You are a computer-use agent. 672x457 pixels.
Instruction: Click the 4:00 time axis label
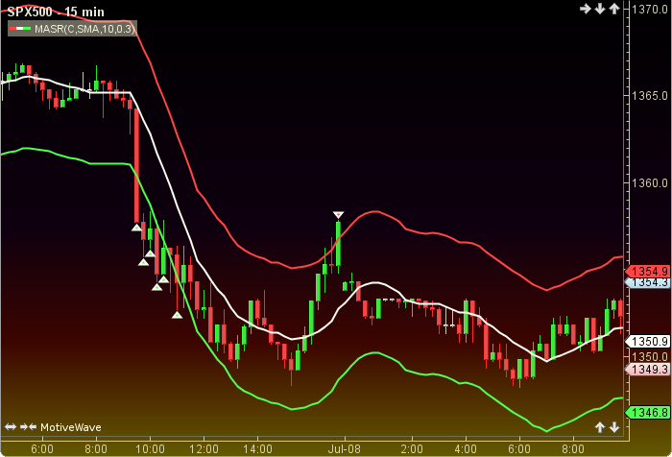tap(466, 449)
